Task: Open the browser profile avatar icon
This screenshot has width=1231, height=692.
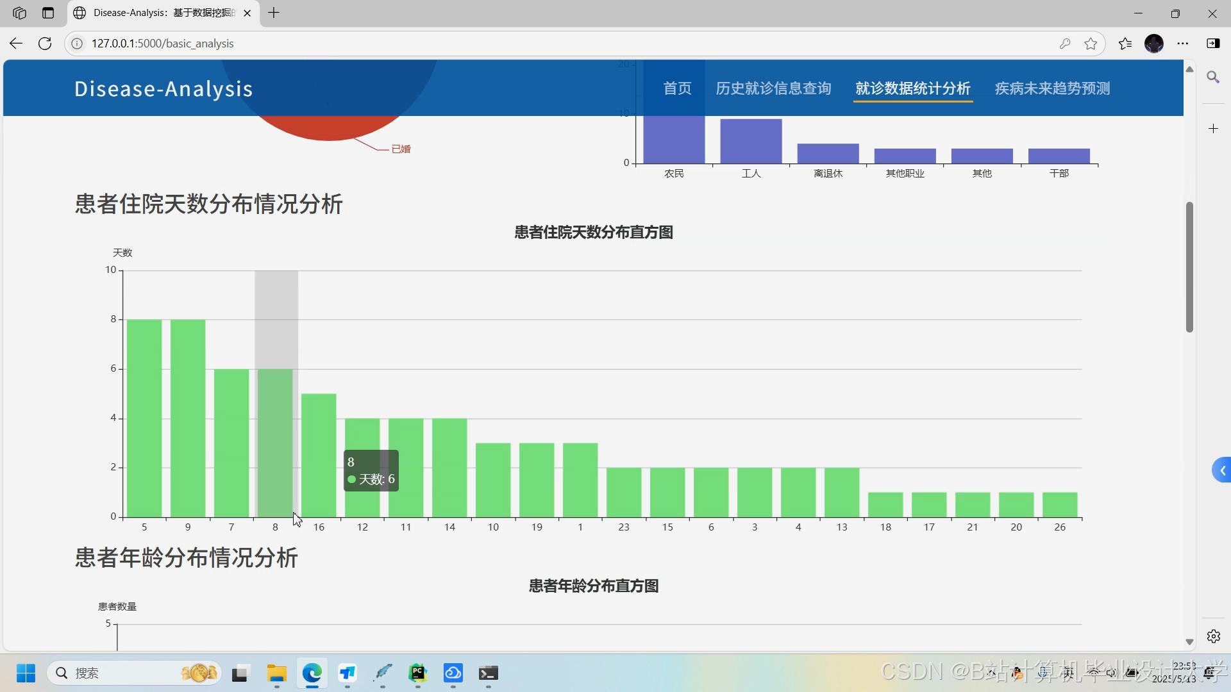Action: point(1155,43)
